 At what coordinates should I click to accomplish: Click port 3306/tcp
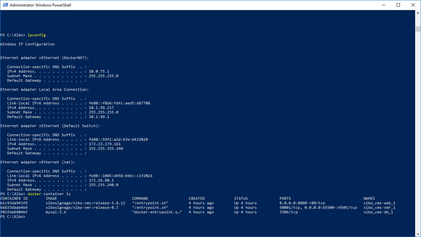289,212
